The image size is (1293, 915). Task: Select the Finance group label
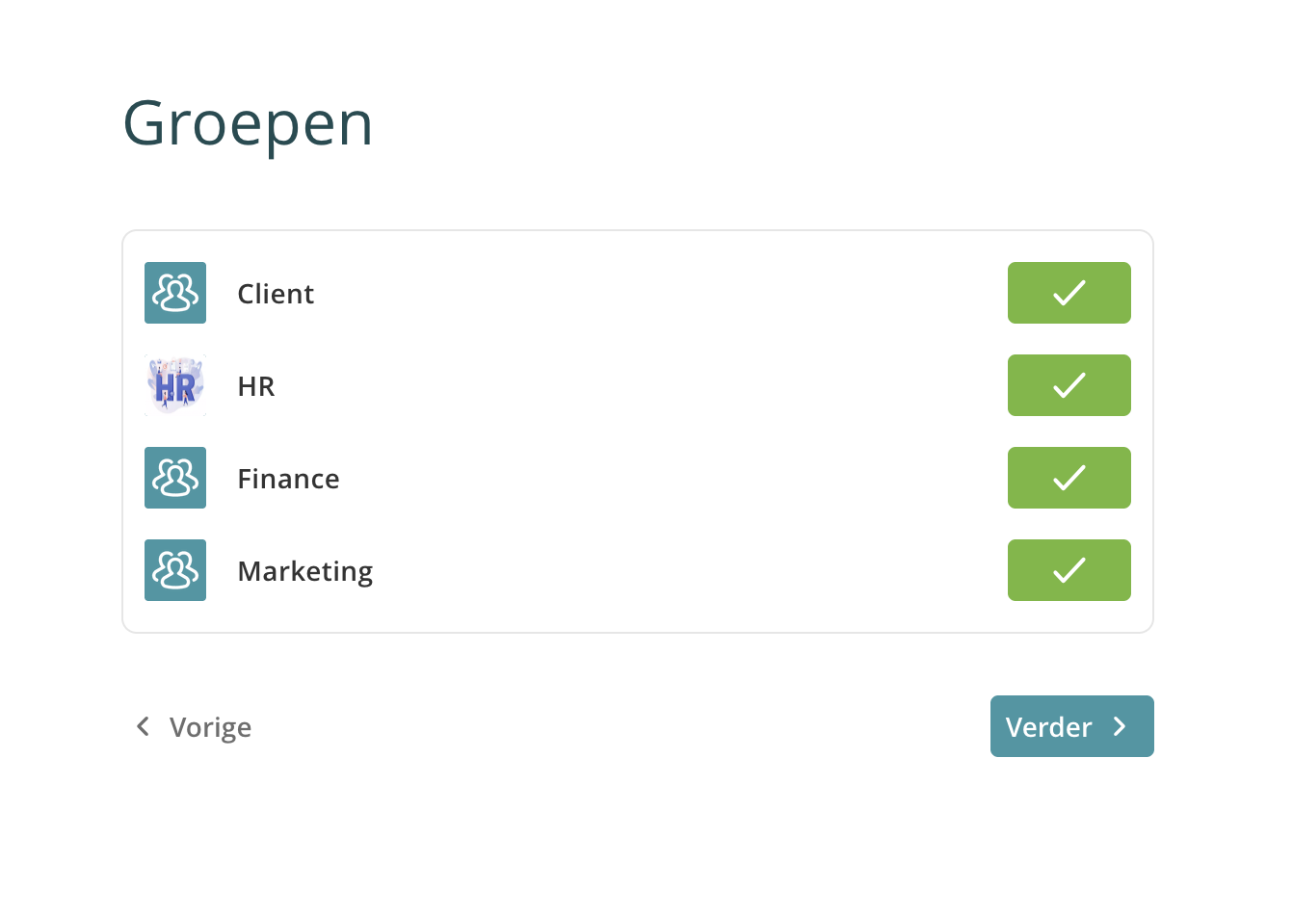pyautogui.click(x=288, y=479)
